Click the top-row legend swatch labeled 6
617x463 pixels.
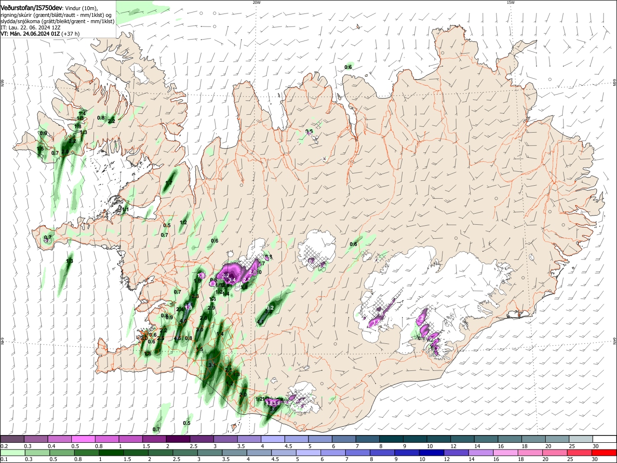[344, 439]
